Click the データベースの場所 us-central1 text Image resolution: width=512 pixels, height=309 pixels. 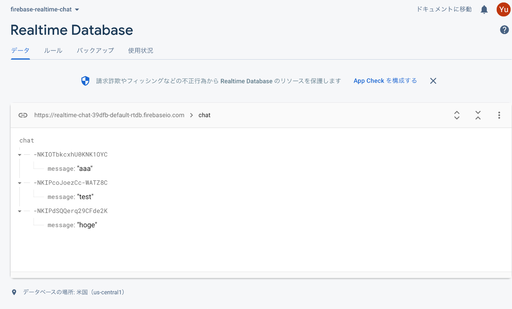[x=74, y=292]
